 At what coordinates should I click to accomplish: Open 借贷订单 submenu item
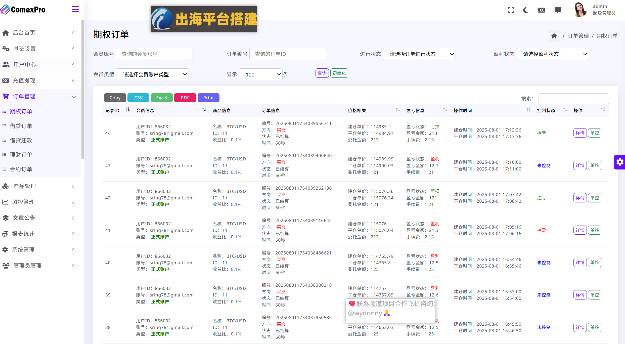[21, 126]
